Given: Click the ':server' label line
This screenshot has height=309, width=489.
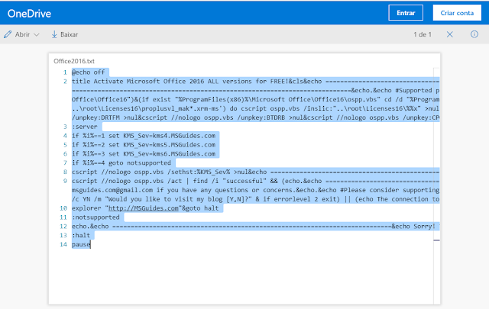Looking at the screenshot, I should click(x=85, y=127).
